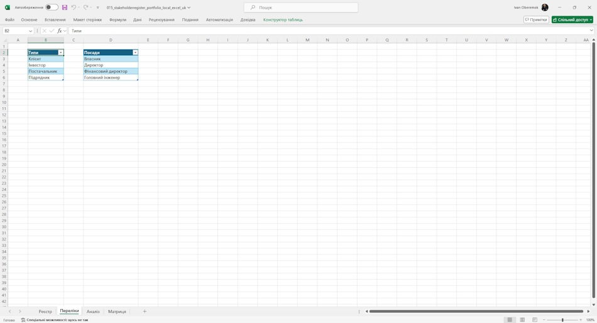
Task: Customize the Quick Access Toolbar
Action: (98, 8)
